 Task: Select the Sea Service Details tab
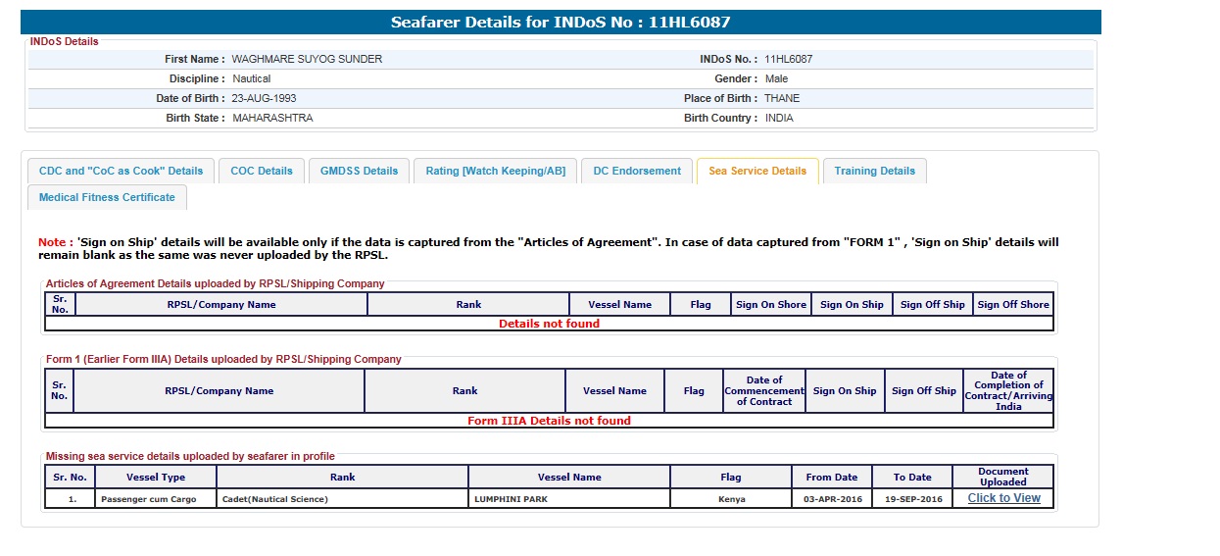pyautogui.click(x=757, y=171)
